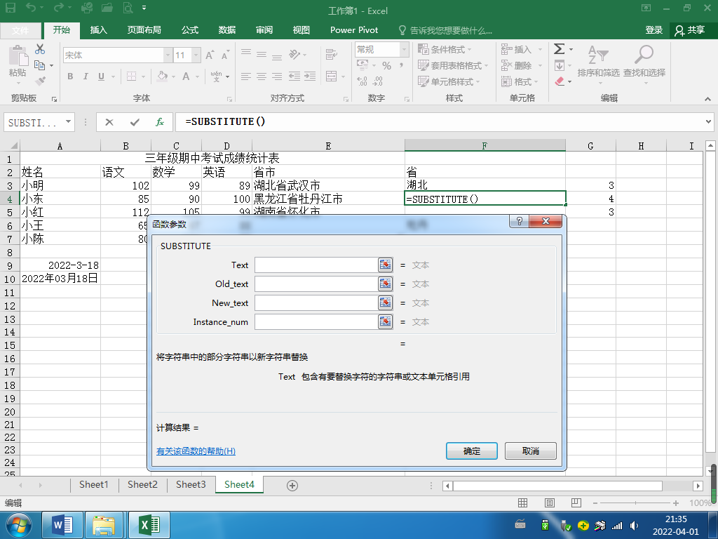Click the Cancel X in the formula bar
Image resolution: width=718 pixels, height=539 pixels.
tap(109, 122)
